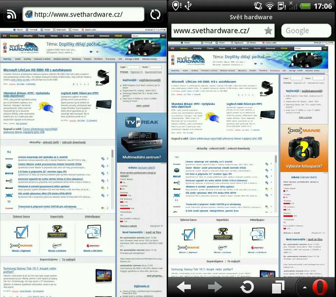Open the red Opera menu button
336x297 pixels.
click(x=319, y=287)
